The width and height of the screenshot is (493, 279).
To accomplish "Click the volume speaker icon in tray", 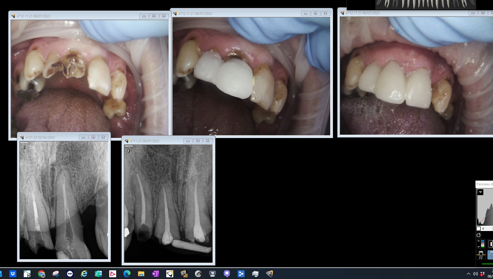I will [475, 274].
